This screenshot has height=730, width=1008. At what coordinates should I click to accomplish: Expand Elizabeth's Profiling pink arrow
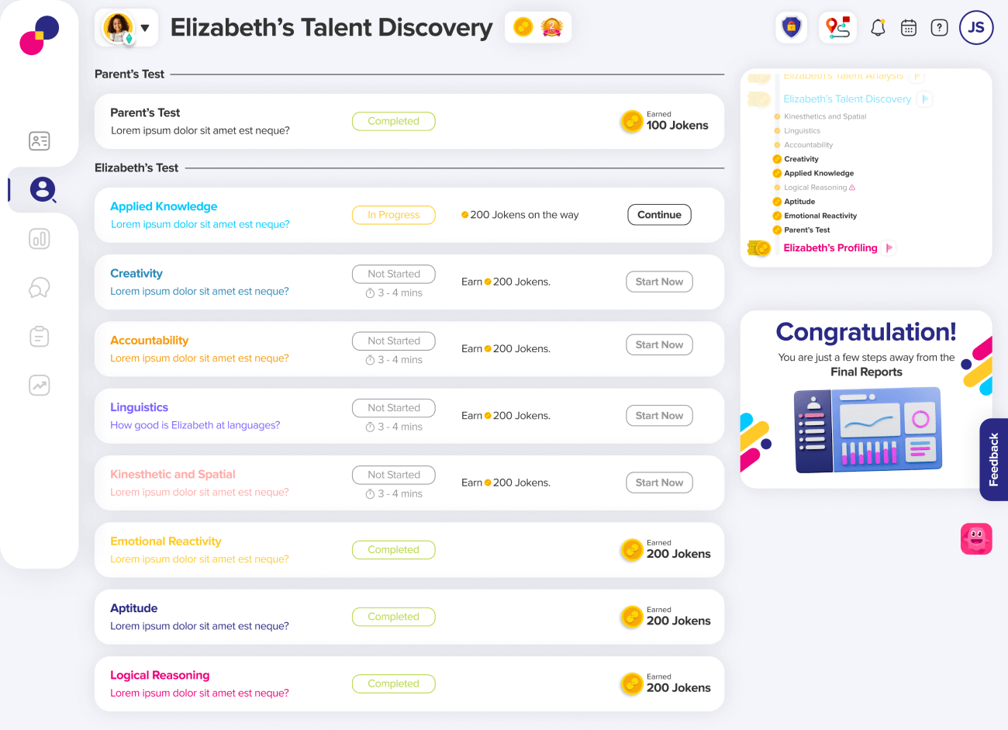point(889,248)
